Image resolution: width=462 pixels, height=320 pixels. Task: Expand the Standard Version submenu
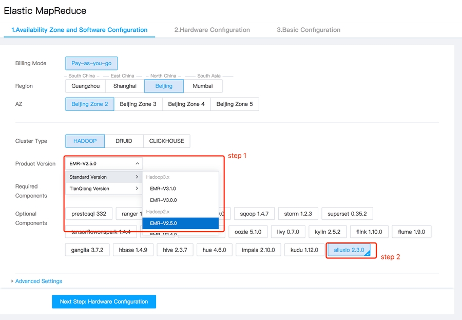[x=104, y=177]
